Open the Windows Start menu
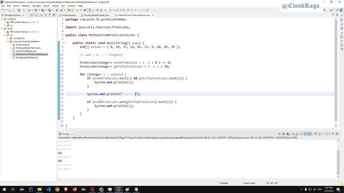344x193 pixels. coord(4,189)
